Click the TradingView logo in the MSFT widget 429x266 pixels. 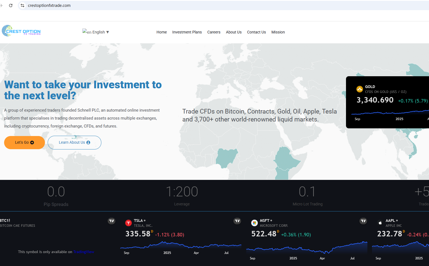(363, 221)
